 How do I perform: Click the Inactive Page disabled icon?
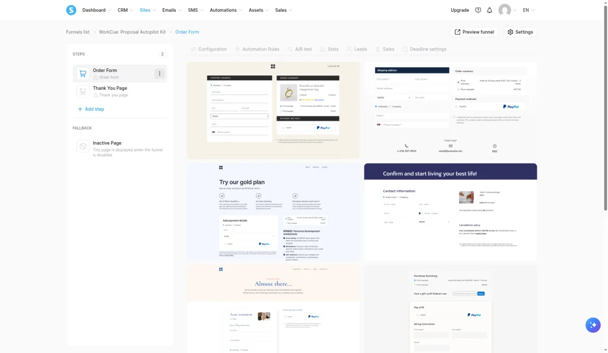[83, 146]
